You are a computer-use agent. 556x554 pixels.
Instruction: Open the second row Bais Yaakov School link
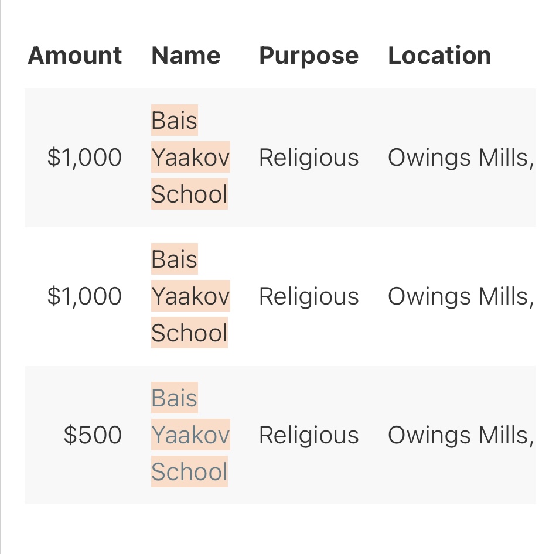coord(191,296)
